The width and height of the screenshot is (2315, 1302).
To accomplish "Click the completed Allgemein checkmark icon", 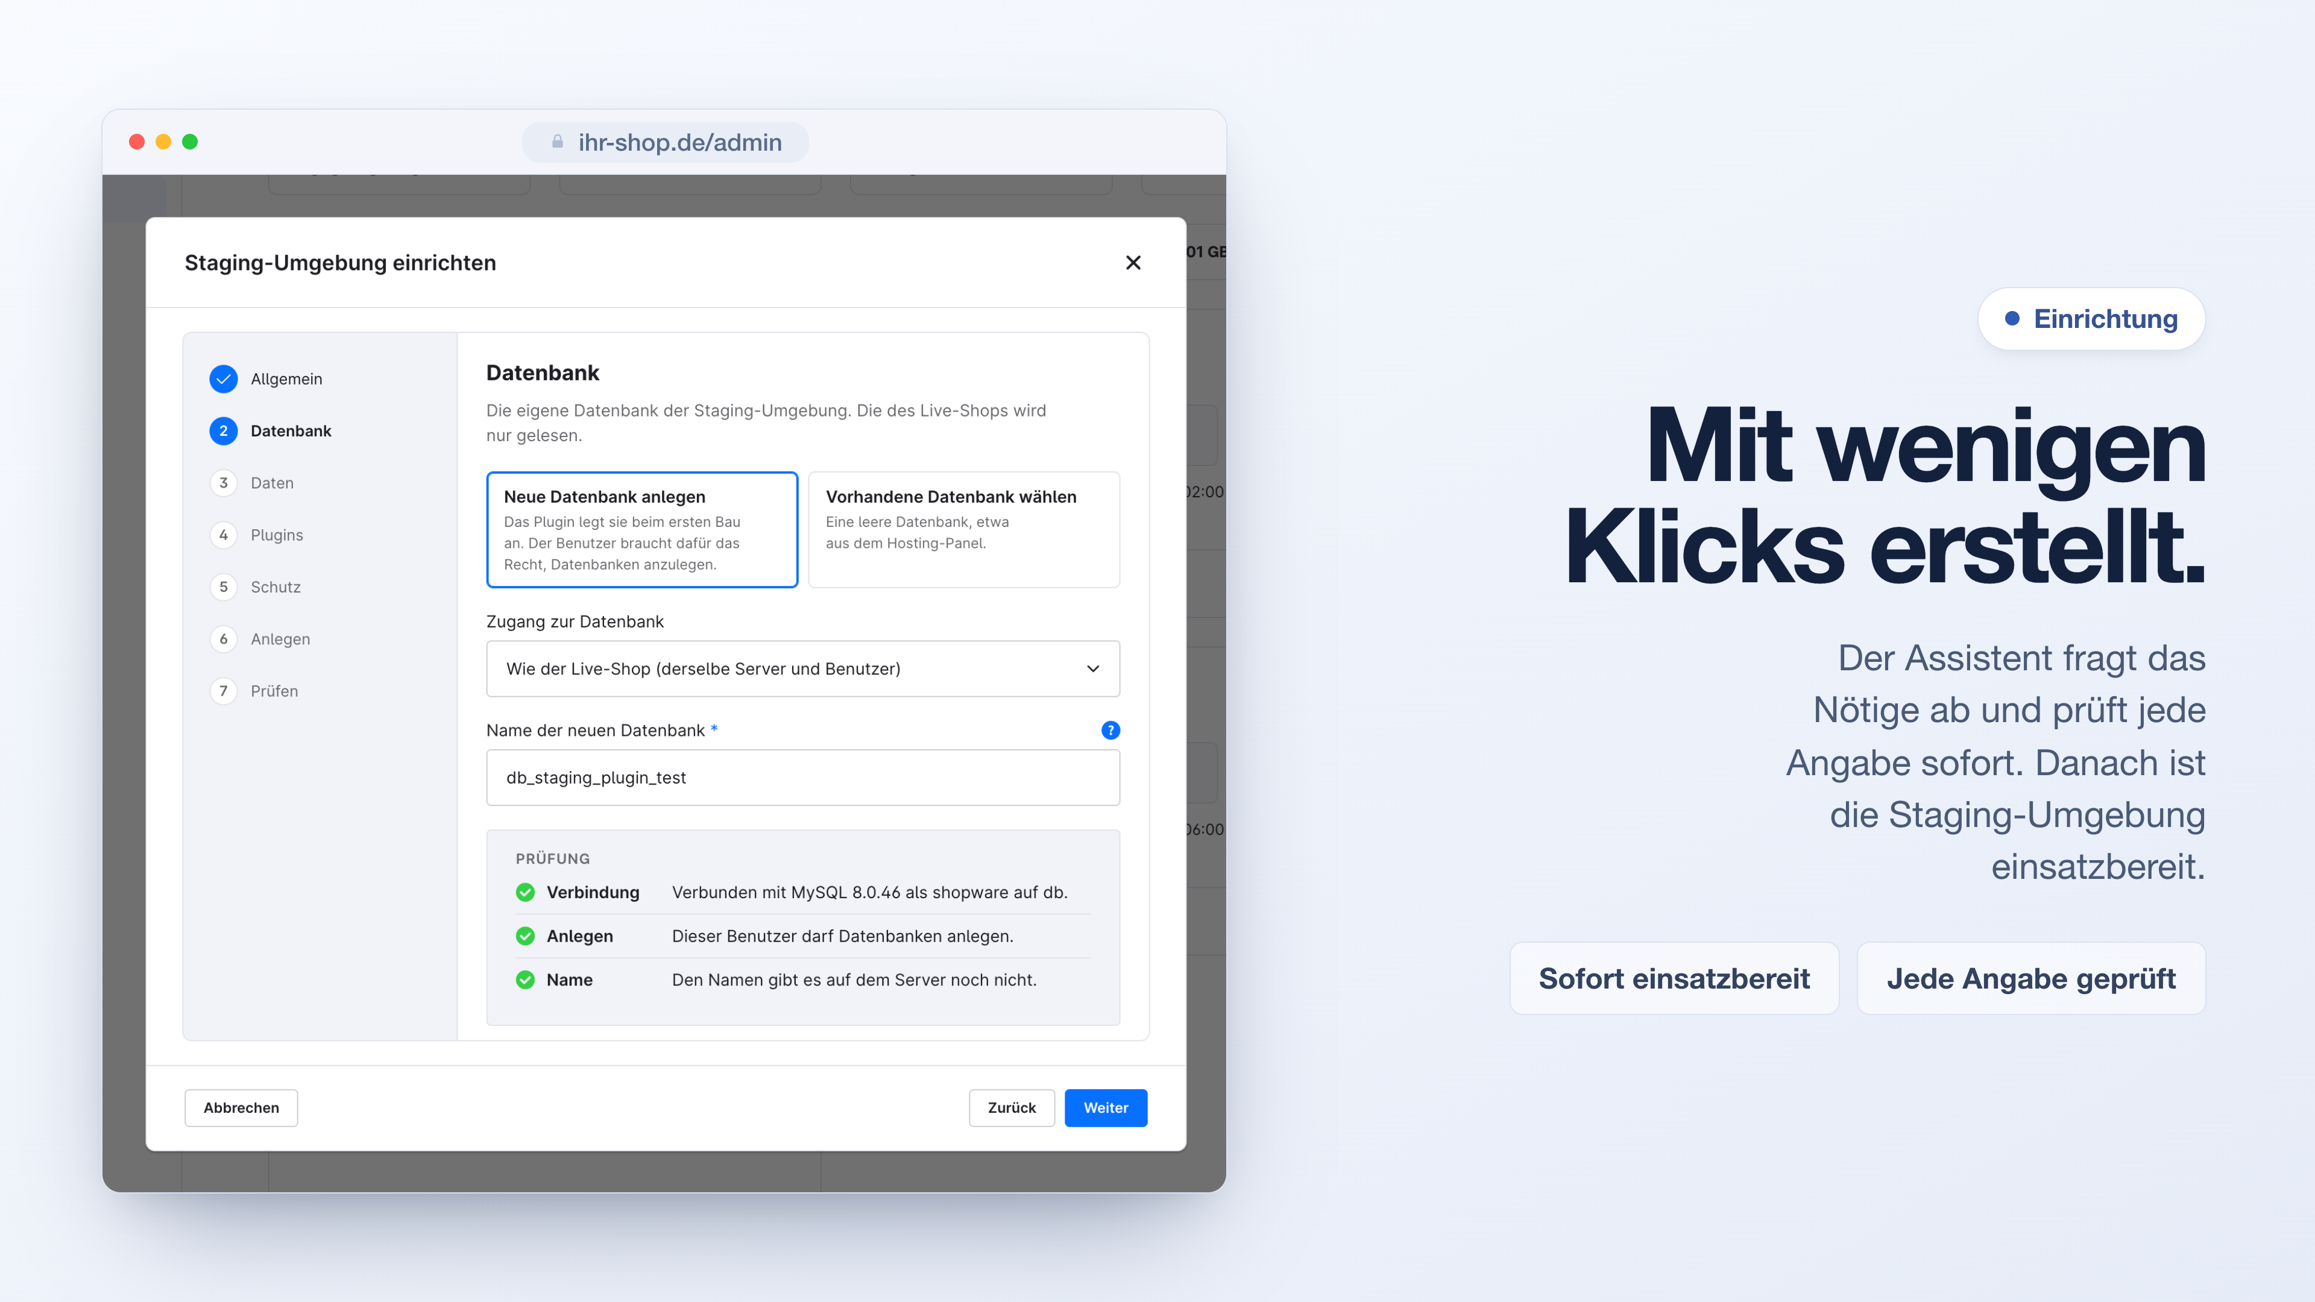I will [x=224, y=379].
